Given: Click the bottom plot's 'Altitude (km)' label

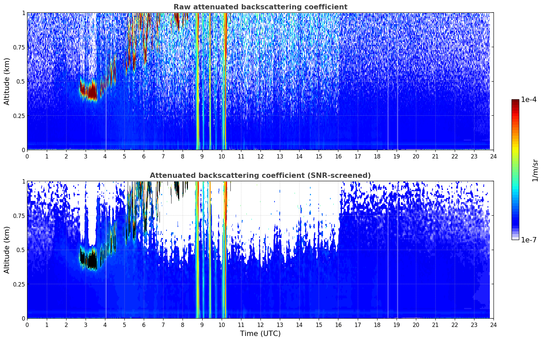Looking at the screenshot, I should pyautogui.click(x=7, y=250).
